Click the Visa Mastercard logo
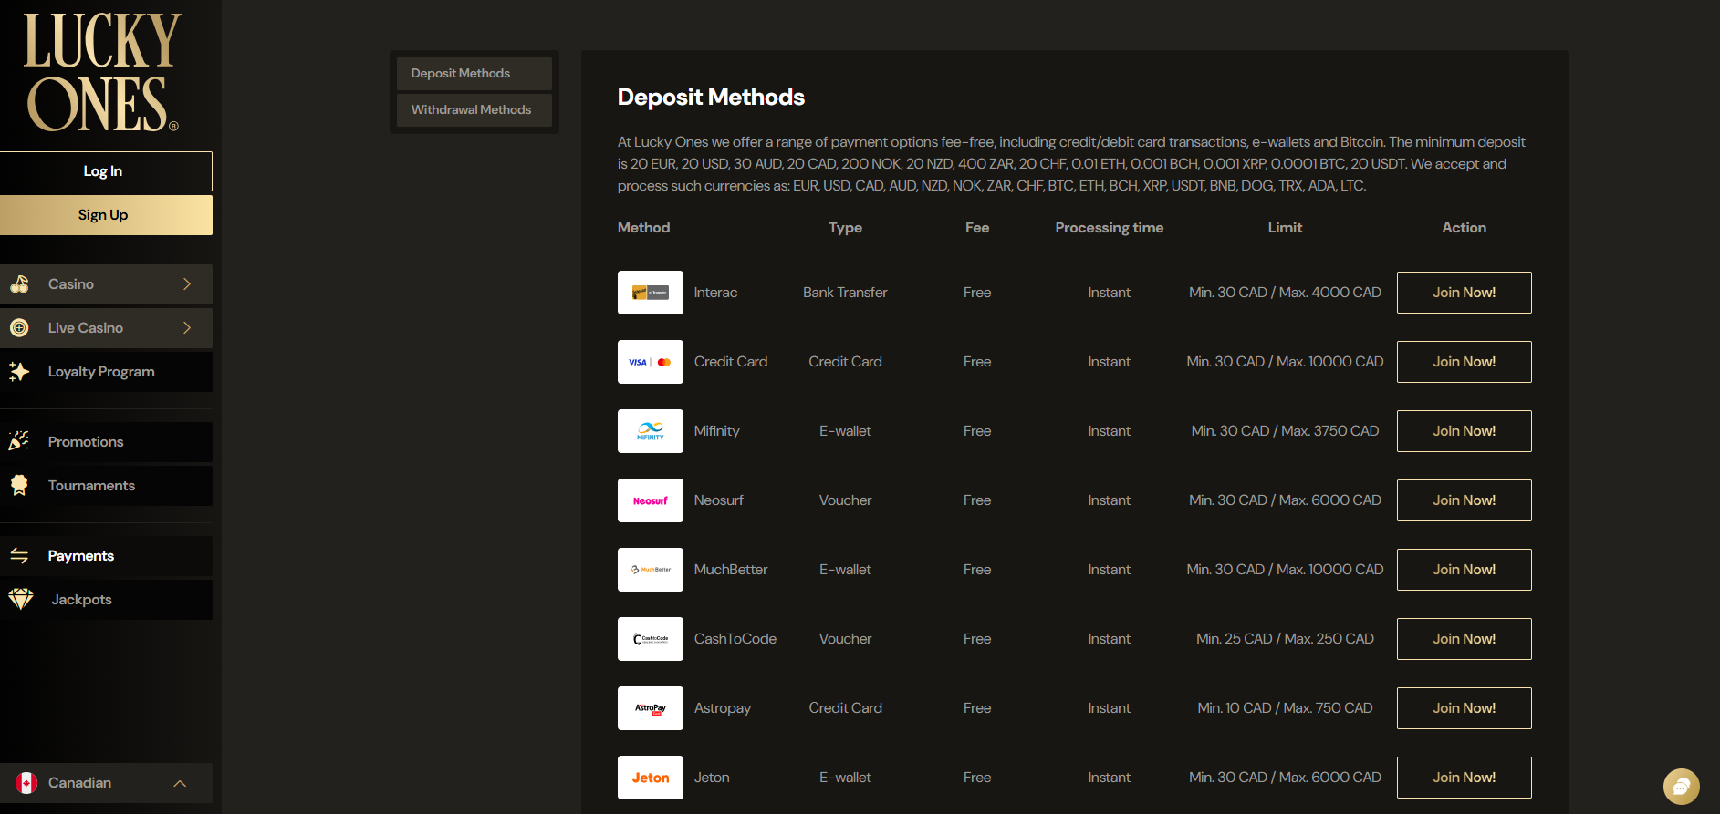The height and width of the screenshot is (814, 1720). click(x=651, y=362)
